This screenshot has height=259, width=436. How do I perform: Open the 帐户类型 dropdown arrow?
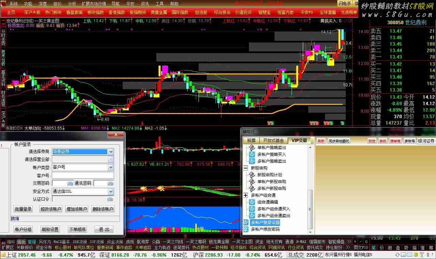pos(111,167)
